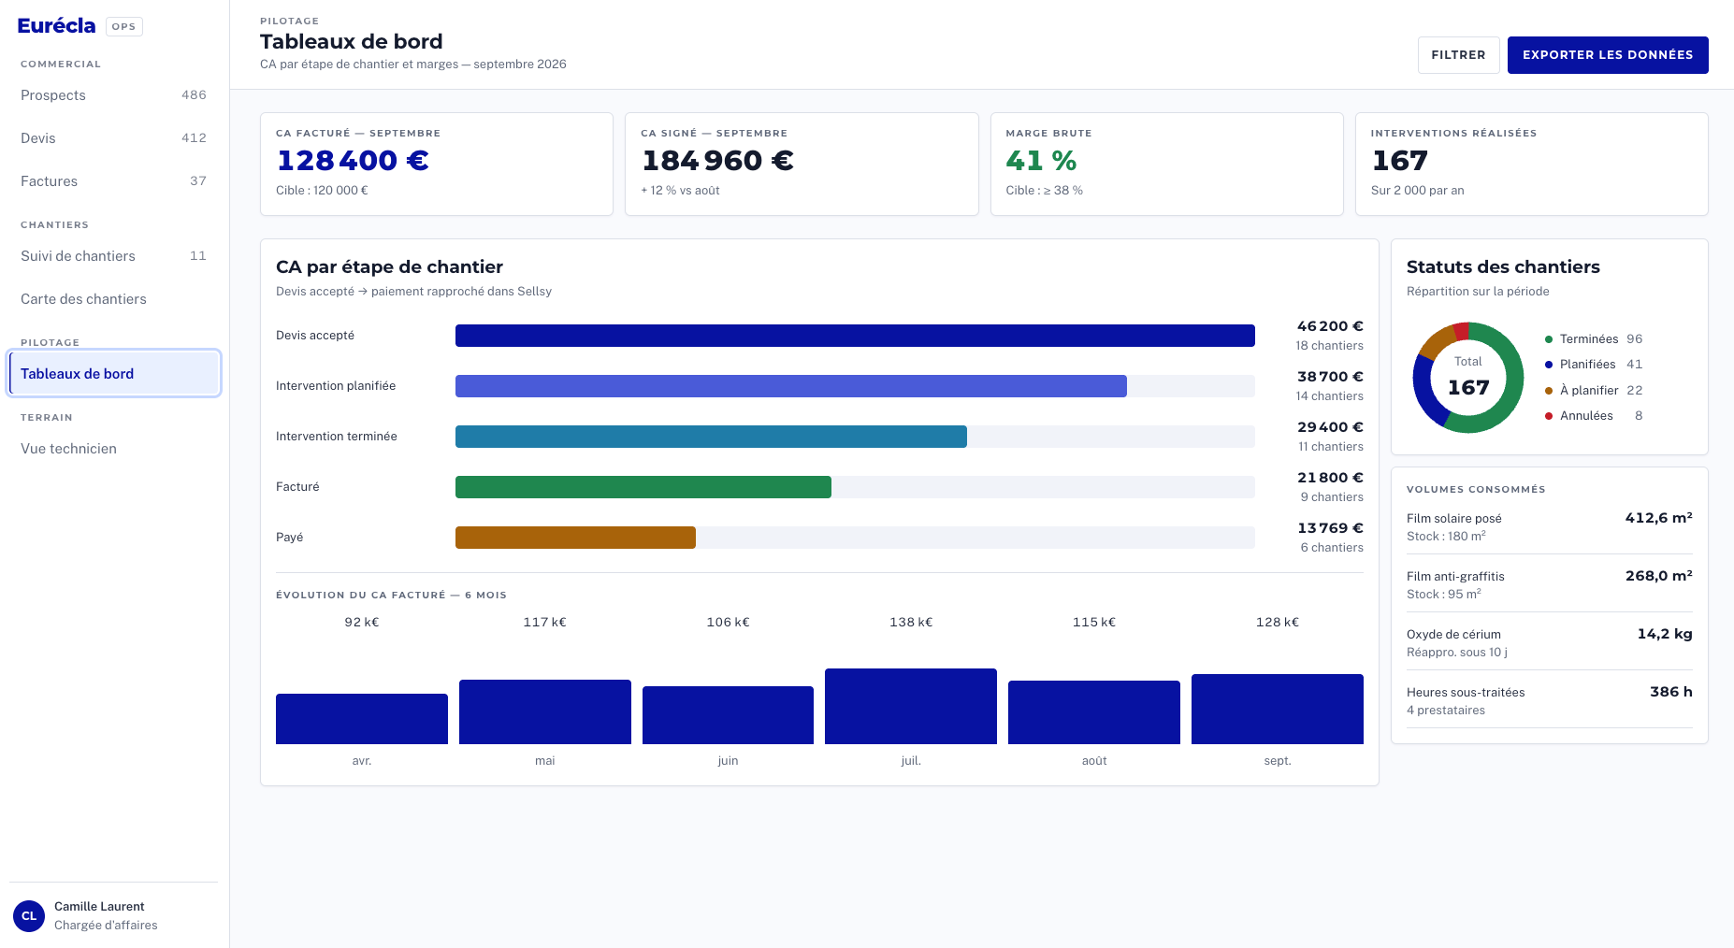Click the Film solaire posé row
The image size is (1734, 948).
[1549, 526]
